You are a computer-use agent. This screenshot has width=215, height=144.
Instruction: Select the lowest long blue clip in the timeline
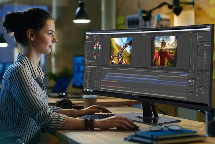tap(145, 82)
